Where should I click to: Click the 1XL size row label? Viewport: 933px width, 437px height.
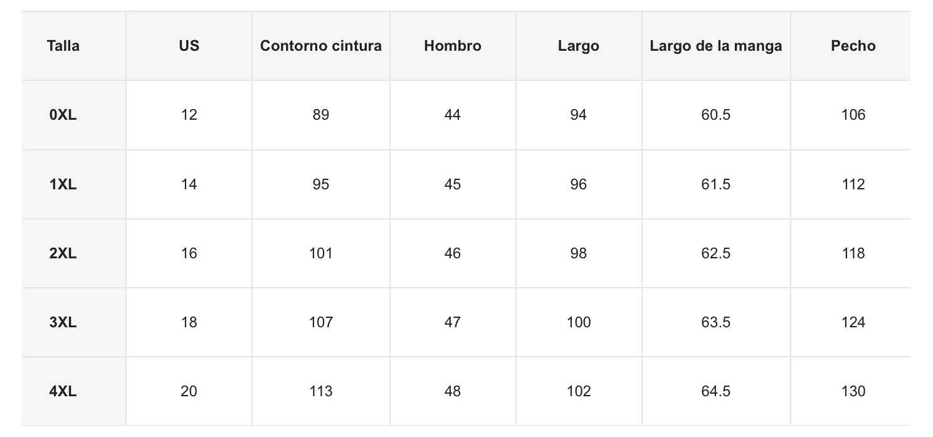[63, 184]
